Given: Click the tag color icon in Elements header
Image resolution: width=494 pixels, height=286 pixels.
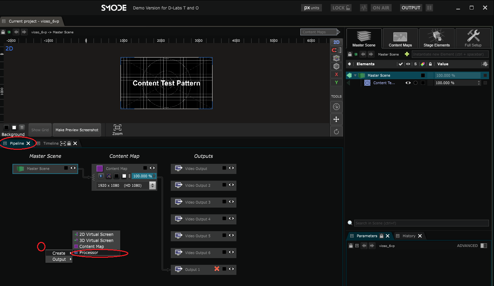Looking at the screenshot, I should tap(423, 64).
